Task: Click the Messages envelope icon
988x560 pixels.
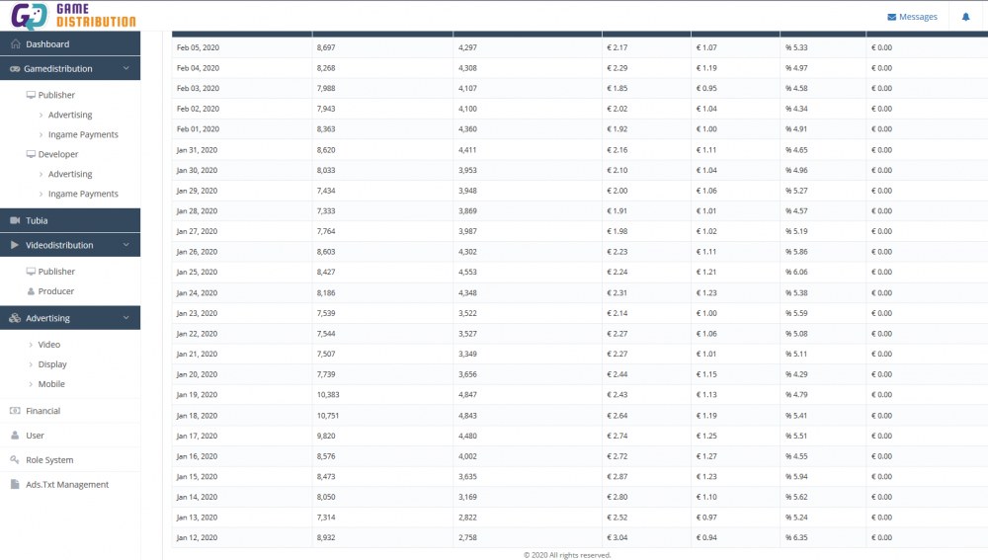Action: pos(892,17)
